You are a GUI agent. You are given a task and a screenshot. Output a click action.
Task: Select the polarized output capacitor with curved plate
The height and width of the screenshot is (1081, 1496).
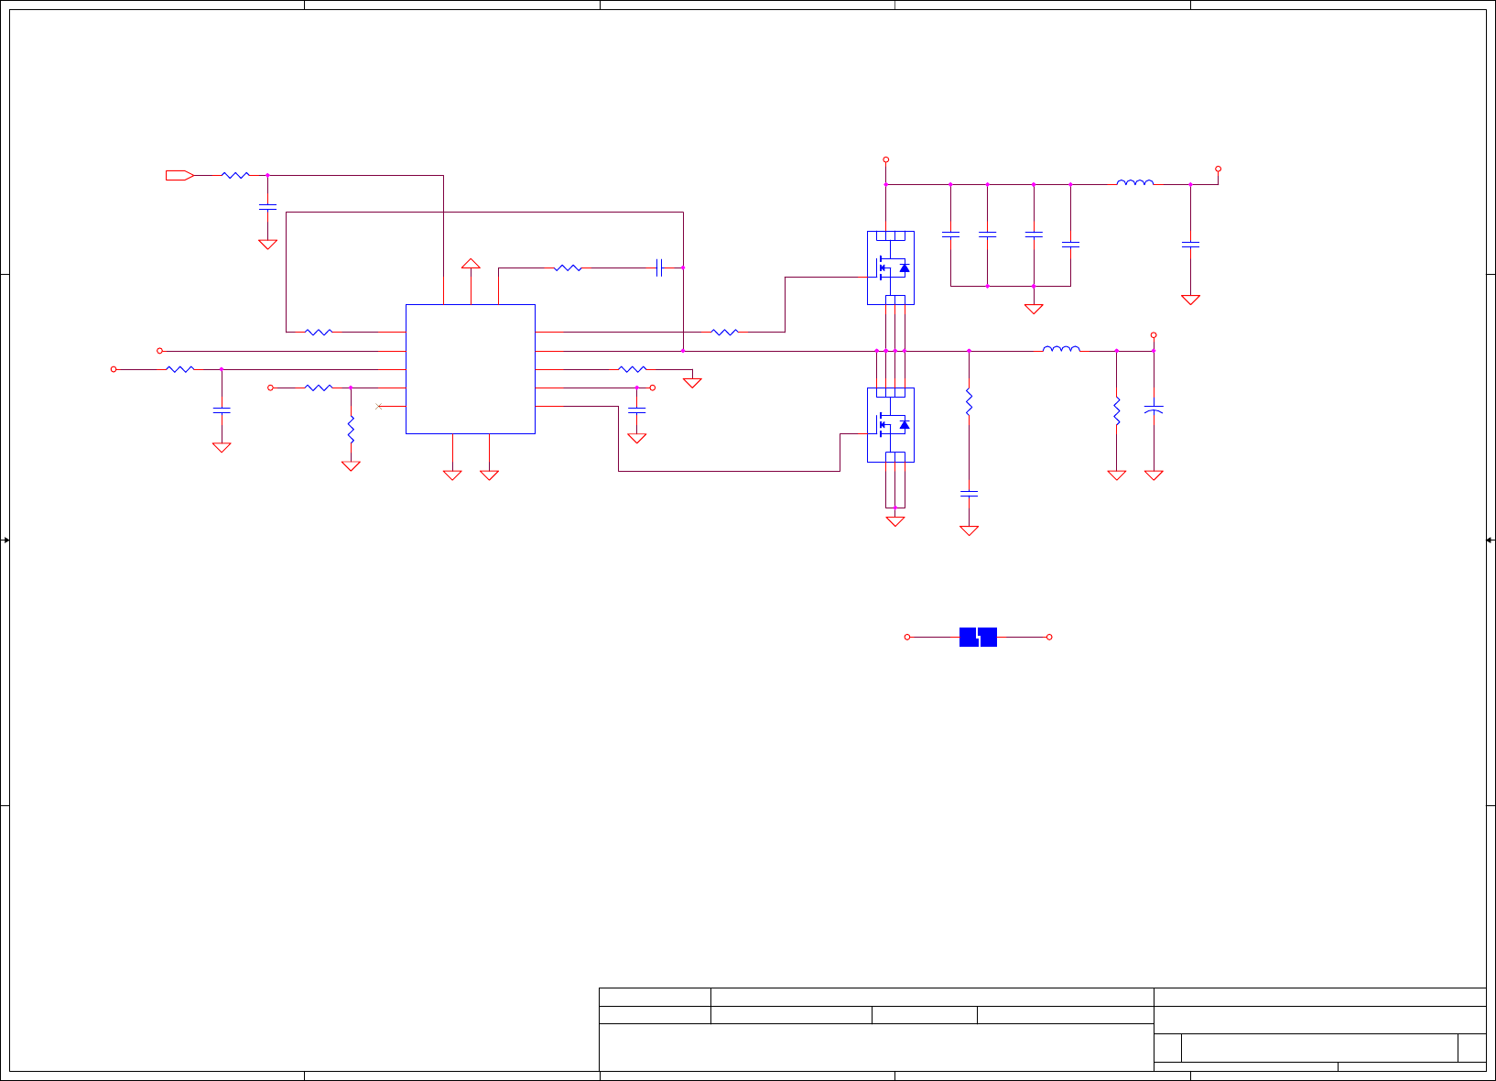1154,409
